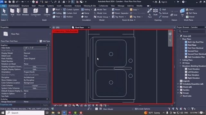Expand the Schedules/Quantities node
Viewport: 206px width, 115px height.
[x=178, y=84]
